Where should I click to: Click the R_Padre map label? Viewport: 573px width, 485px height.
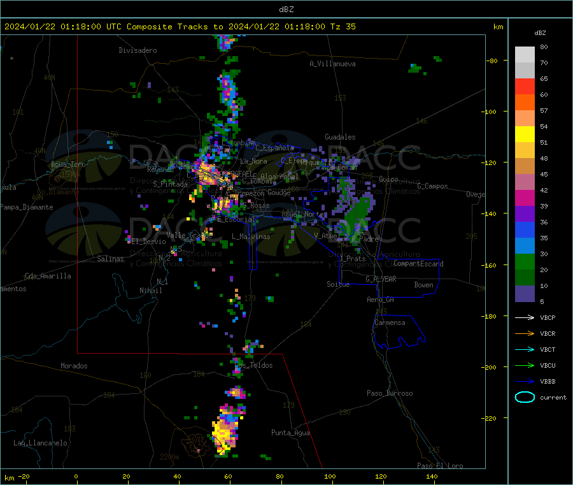click(365, 239)
